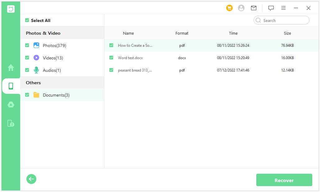The image size is (320, 192).
Task: Select the smartphone recovery icon in the sidebar
Action: 11,86
